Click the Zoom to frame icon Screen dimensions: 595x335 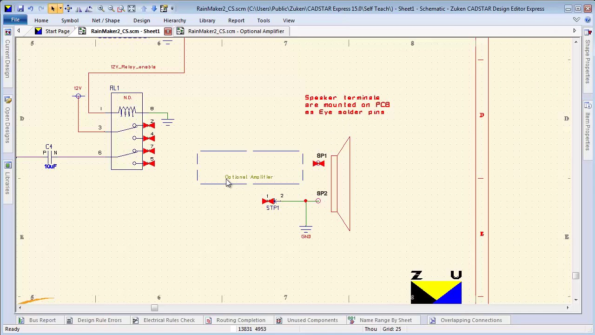pyautogui.click(x=121, y=8)
